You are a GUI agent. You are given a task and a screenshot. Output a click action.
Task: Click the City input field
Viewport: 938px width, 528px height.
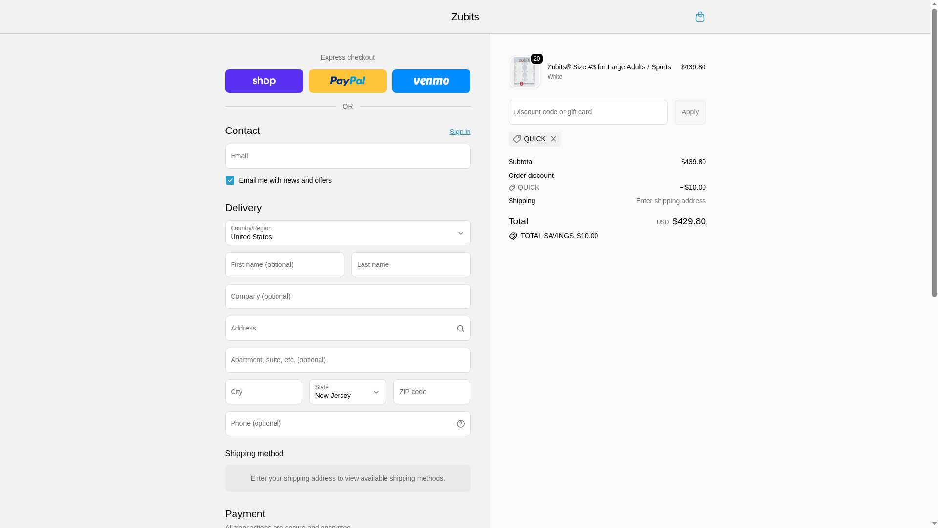point(263,392)
